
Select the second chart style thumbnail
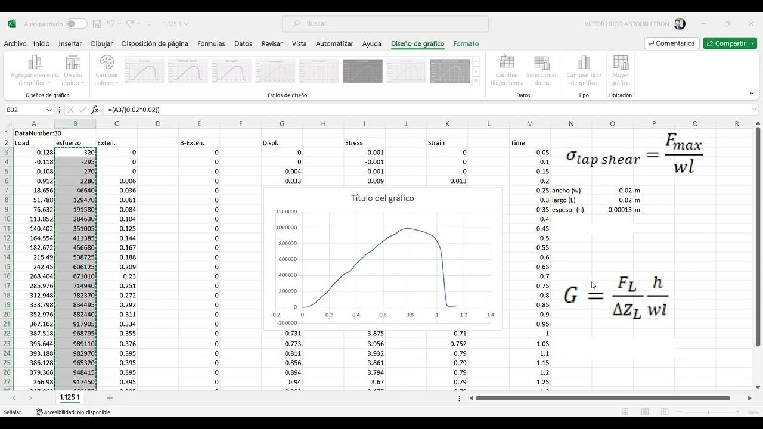tap(187, 71)
